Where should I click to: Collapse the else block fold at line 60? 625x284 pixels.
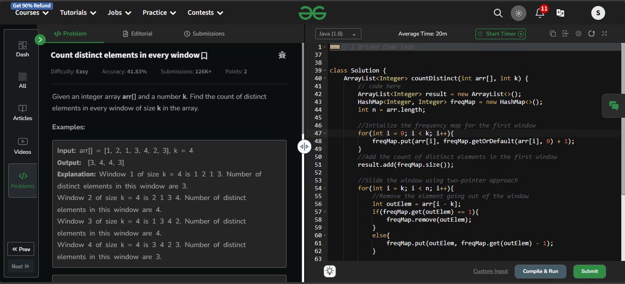(325, 235)
